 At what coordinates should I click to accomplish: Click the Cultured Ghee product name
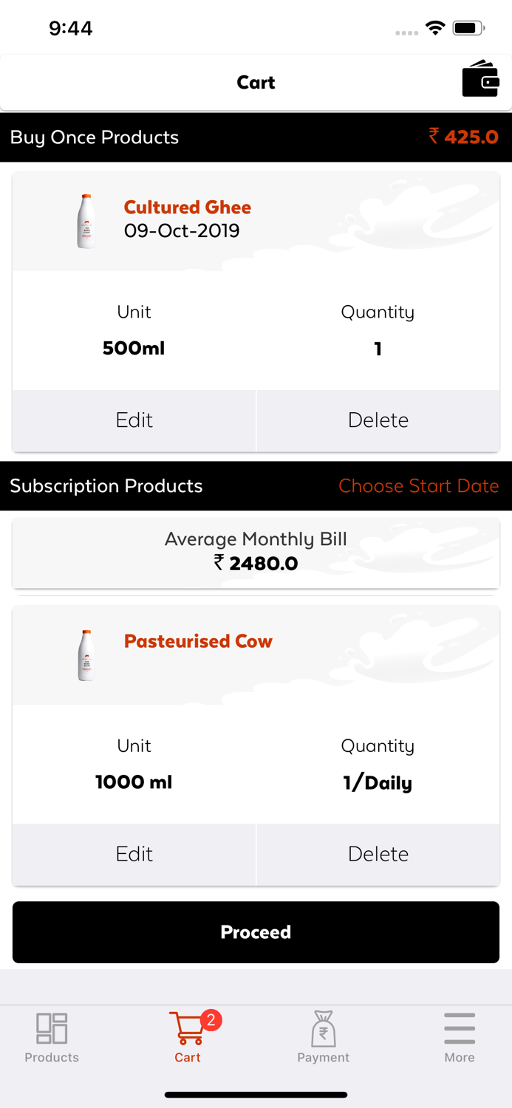(x=187, y=208)
